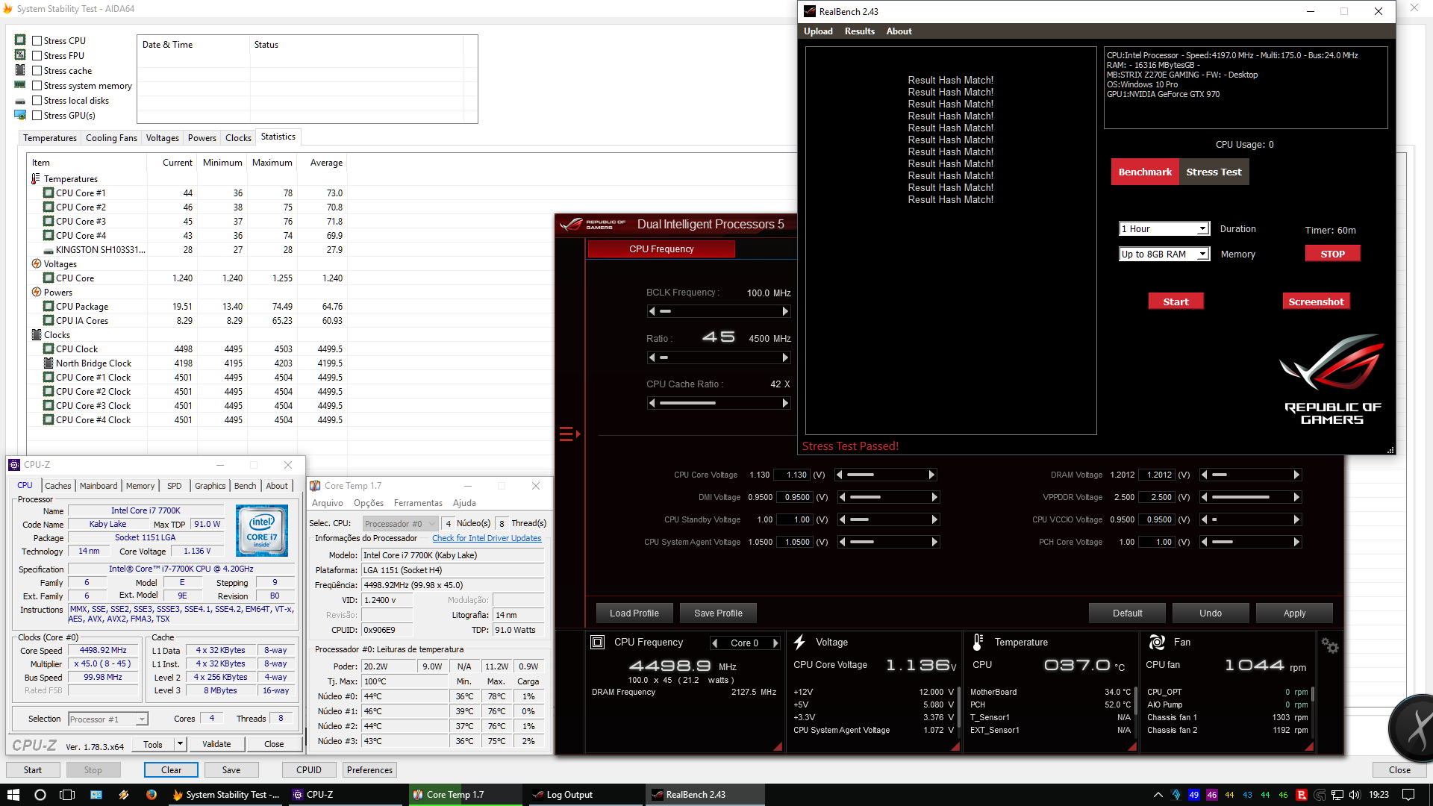Toggle Stress cache checkbox

[37, 71]
